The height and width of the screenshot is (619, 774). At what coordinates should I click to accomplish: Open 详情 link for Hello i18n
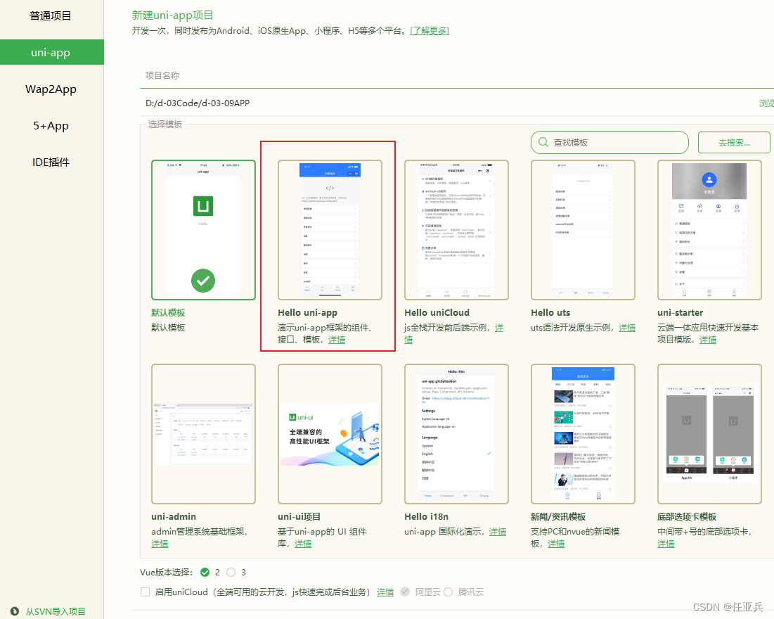click(498, 532)
